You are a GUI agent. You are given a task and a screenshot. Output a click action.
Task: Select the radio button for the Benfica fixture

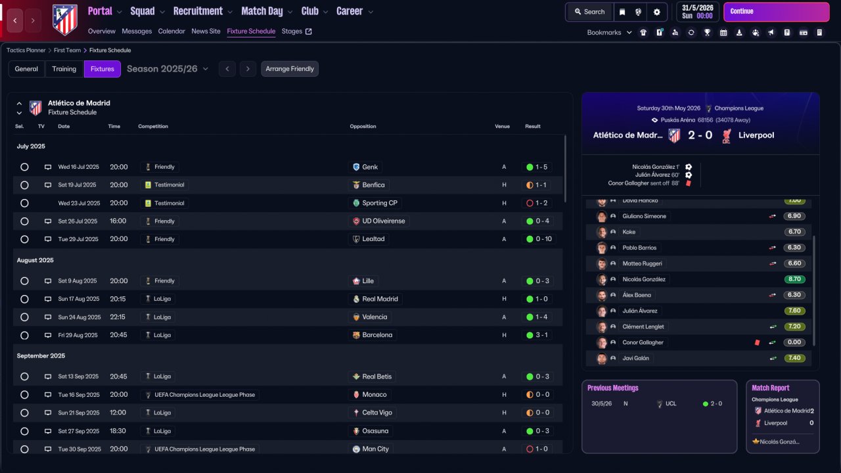click(x=24, y=185)
